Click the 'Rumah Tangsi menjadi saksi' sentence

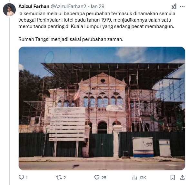pos(71,39)
